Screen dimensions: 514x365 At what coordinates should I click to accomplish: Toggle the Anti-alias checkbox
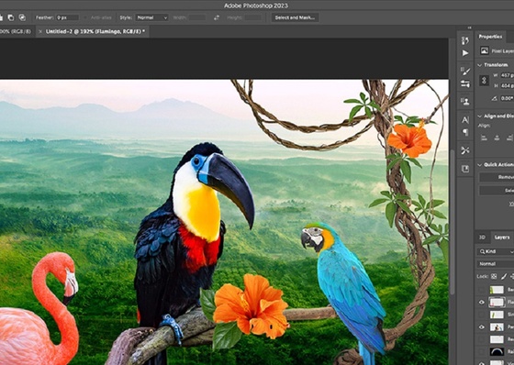(86, 17)
